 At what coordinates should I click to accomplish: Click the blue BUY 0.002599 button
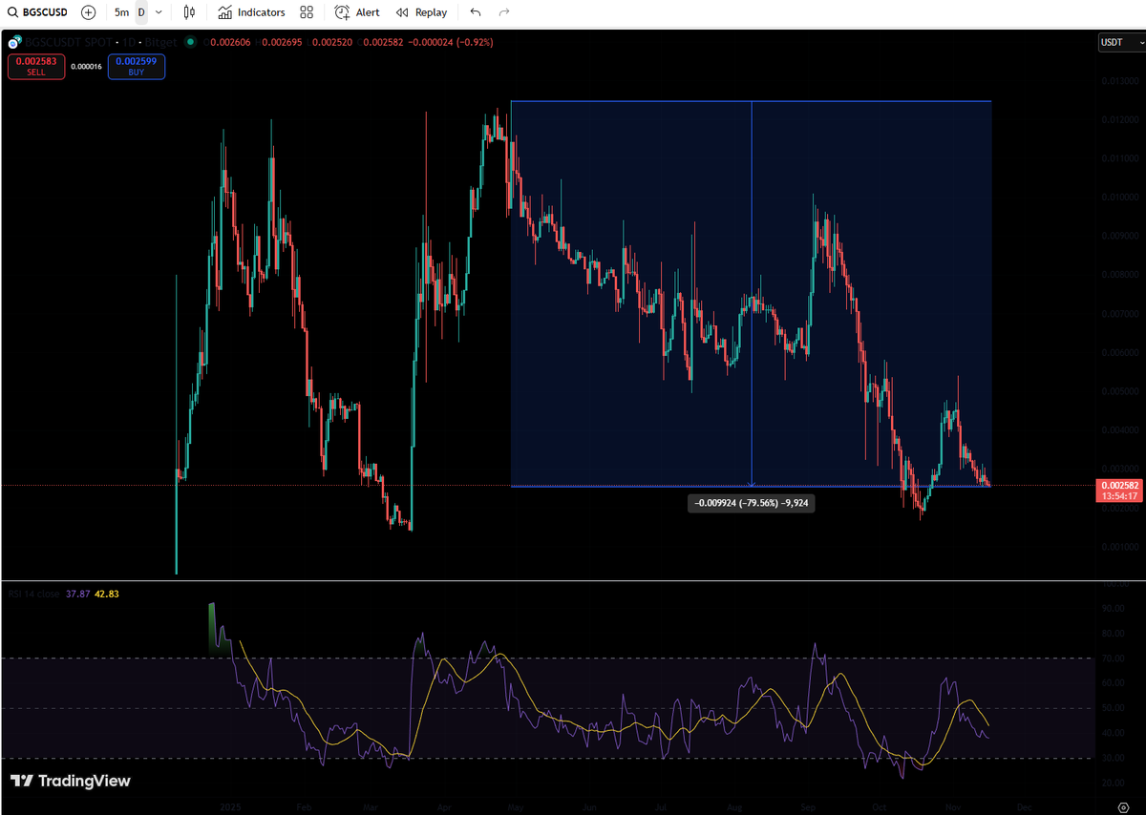tap(137, 66)
